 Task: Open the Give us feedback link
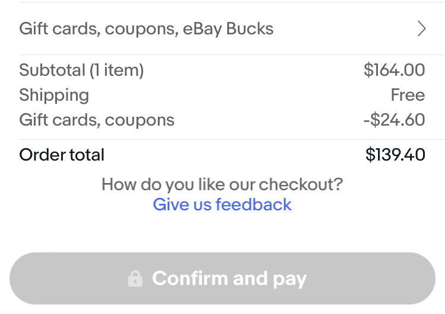coord(223,204)
